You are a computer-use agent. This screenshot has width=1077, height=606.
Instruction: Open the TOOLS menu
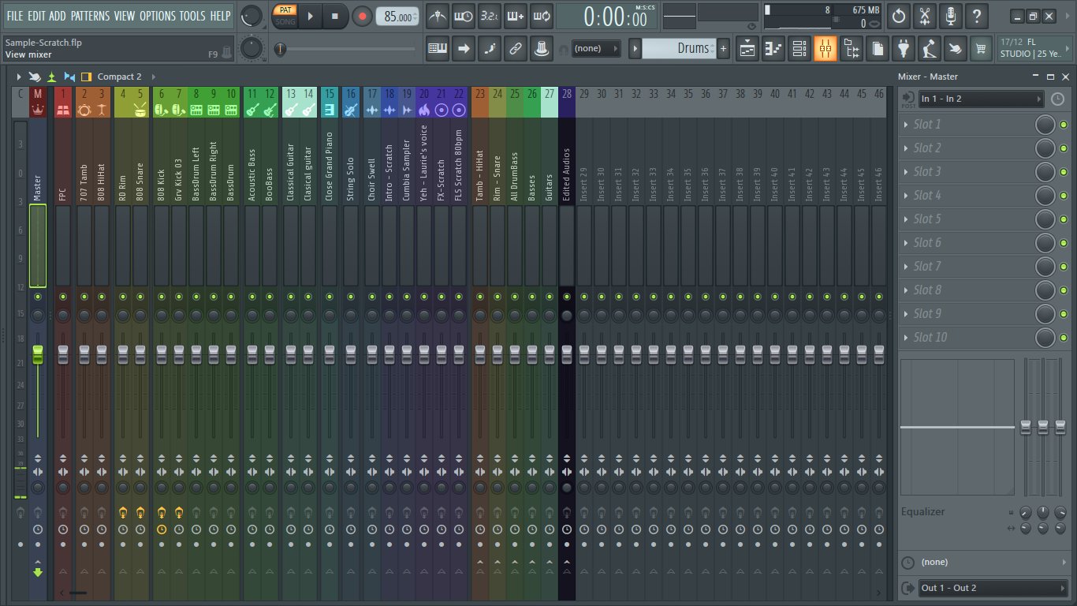coord(192,16)
